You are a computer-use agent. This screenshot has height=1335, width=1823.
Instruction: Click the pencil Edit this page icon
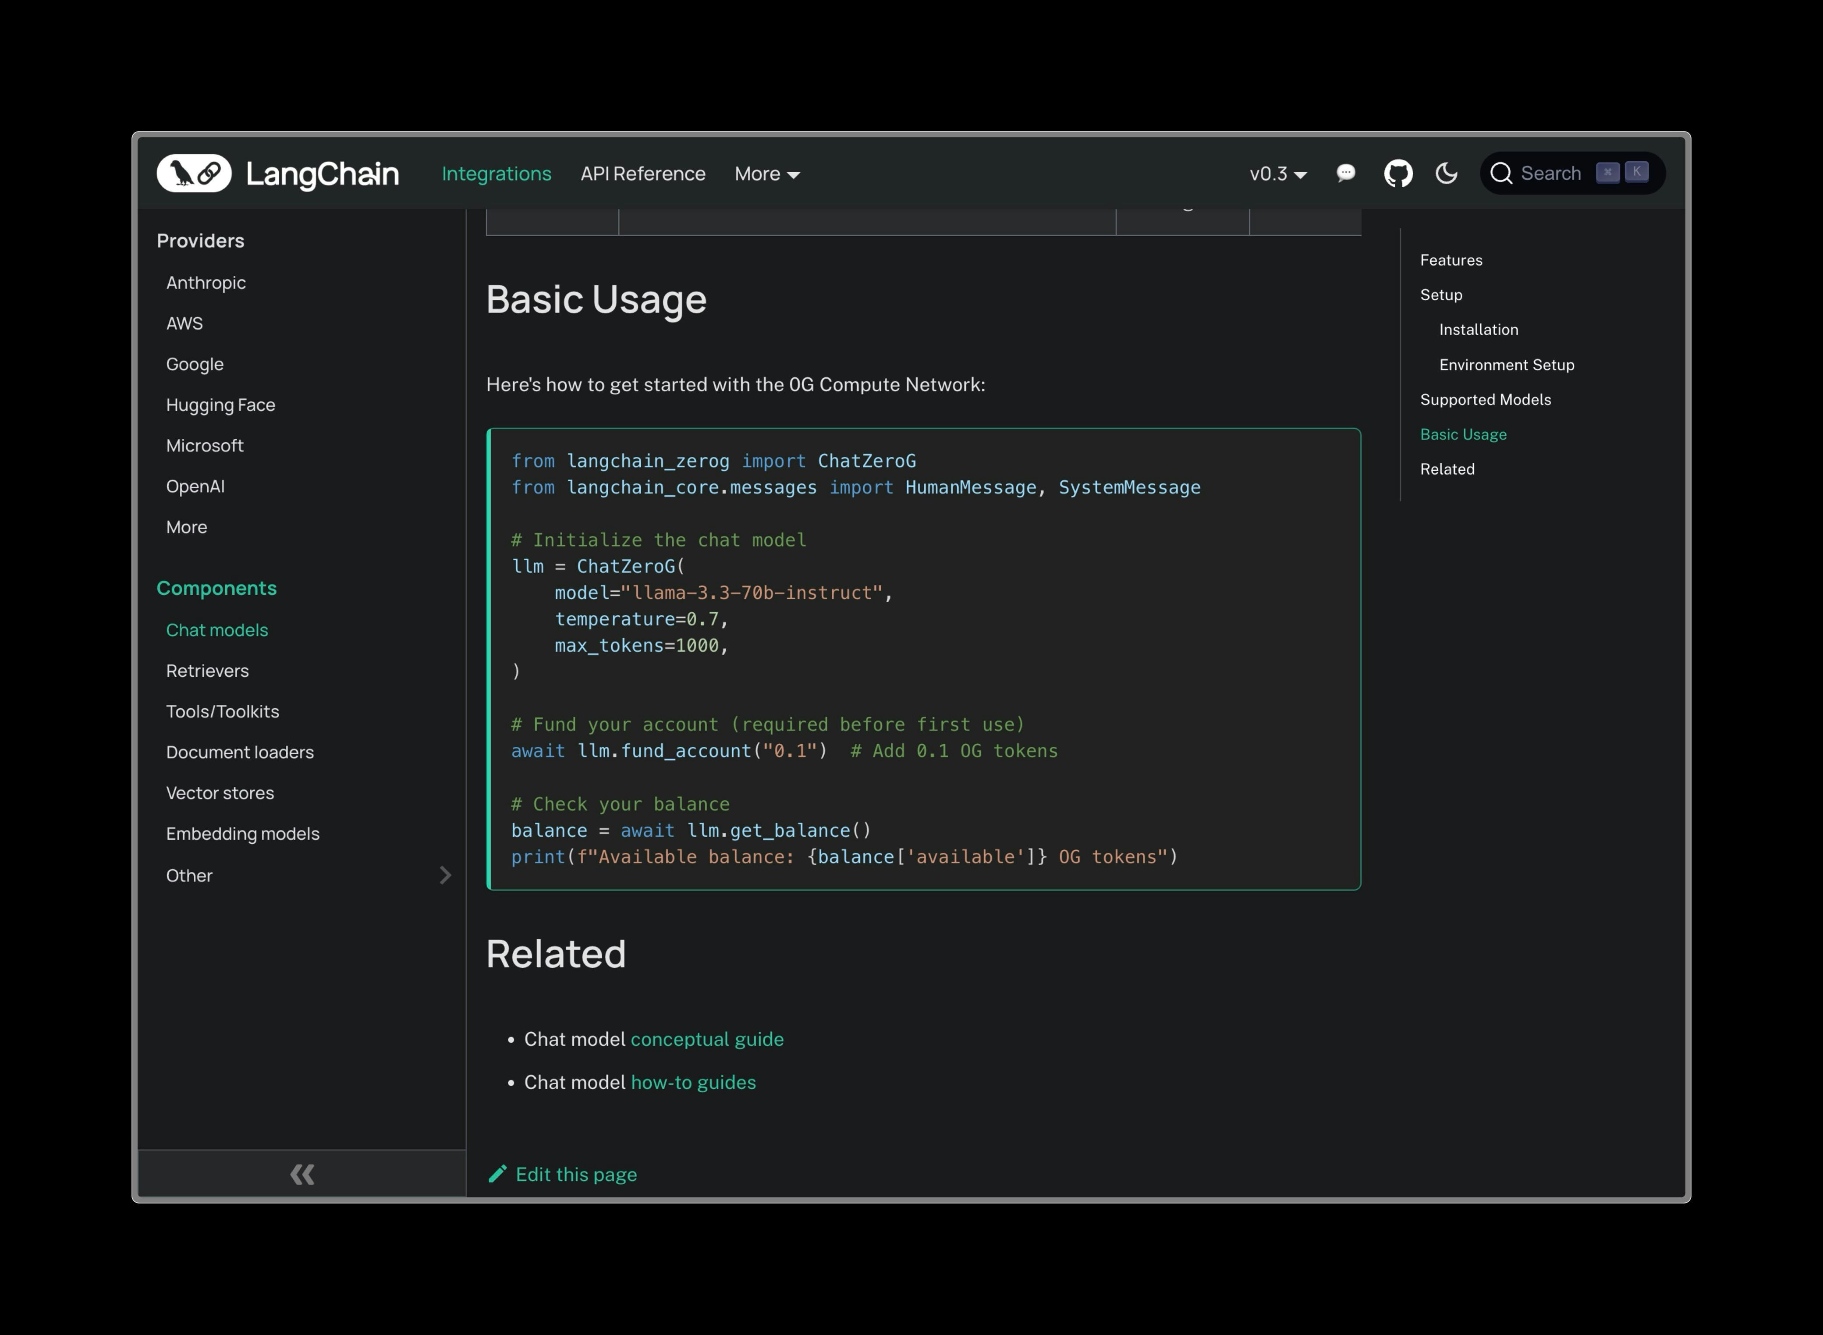point(498,1174)
